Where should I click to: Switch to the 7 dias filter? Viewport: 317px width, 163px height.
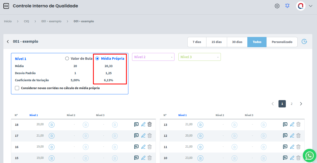(x=197, y=42)
